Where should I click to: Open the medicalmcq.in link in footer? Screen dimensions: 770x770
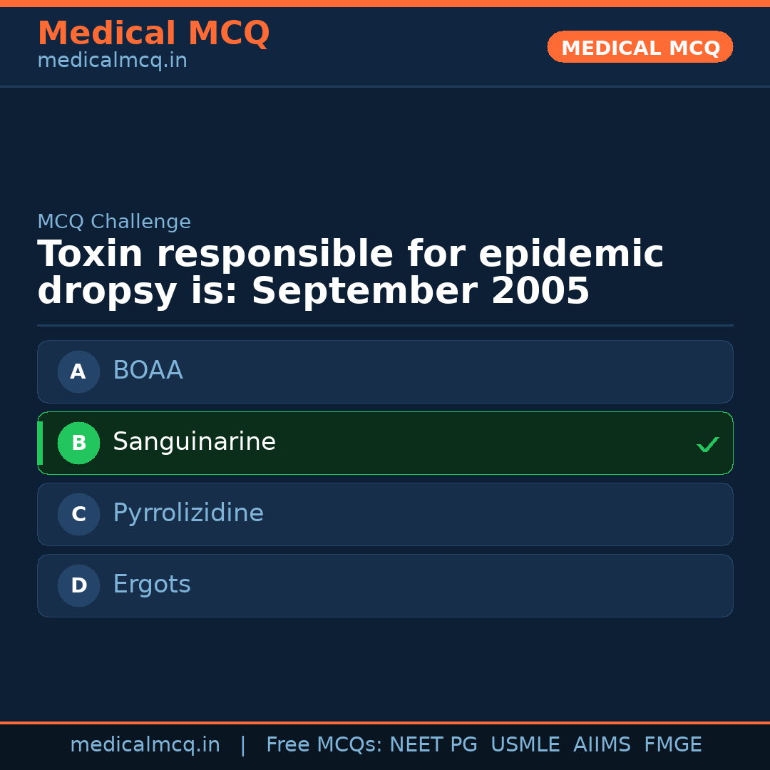point(145,745)
